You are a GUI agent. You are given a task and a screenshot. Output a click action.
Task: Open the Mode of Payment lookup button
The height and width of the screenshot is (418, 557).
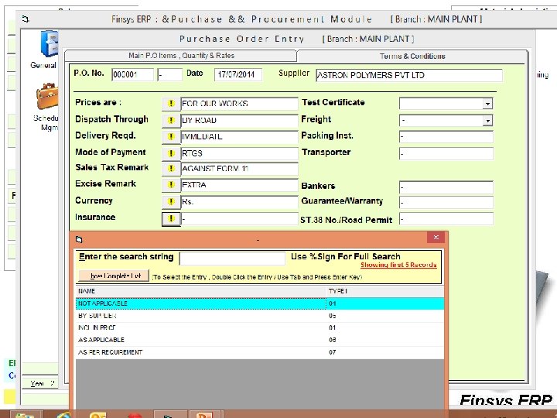(171, 153)
